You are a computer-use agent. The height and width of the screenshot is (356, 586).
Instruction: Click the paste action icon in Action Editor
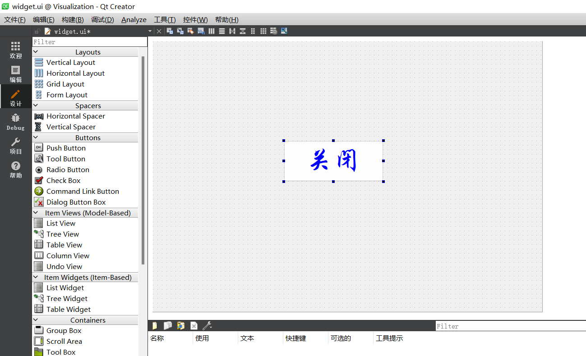tap(181, 325)
